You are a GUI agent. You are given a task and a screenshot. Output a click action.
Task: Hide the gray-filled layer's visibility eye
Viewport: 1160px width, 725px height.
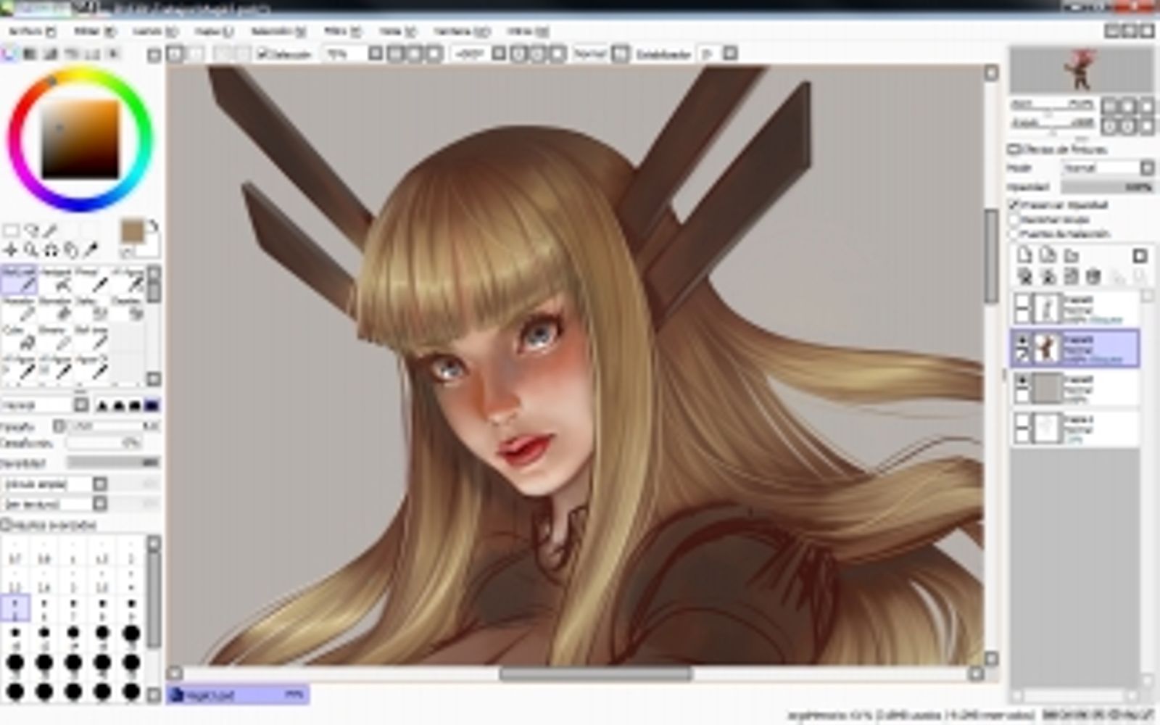coord(1022,380)
